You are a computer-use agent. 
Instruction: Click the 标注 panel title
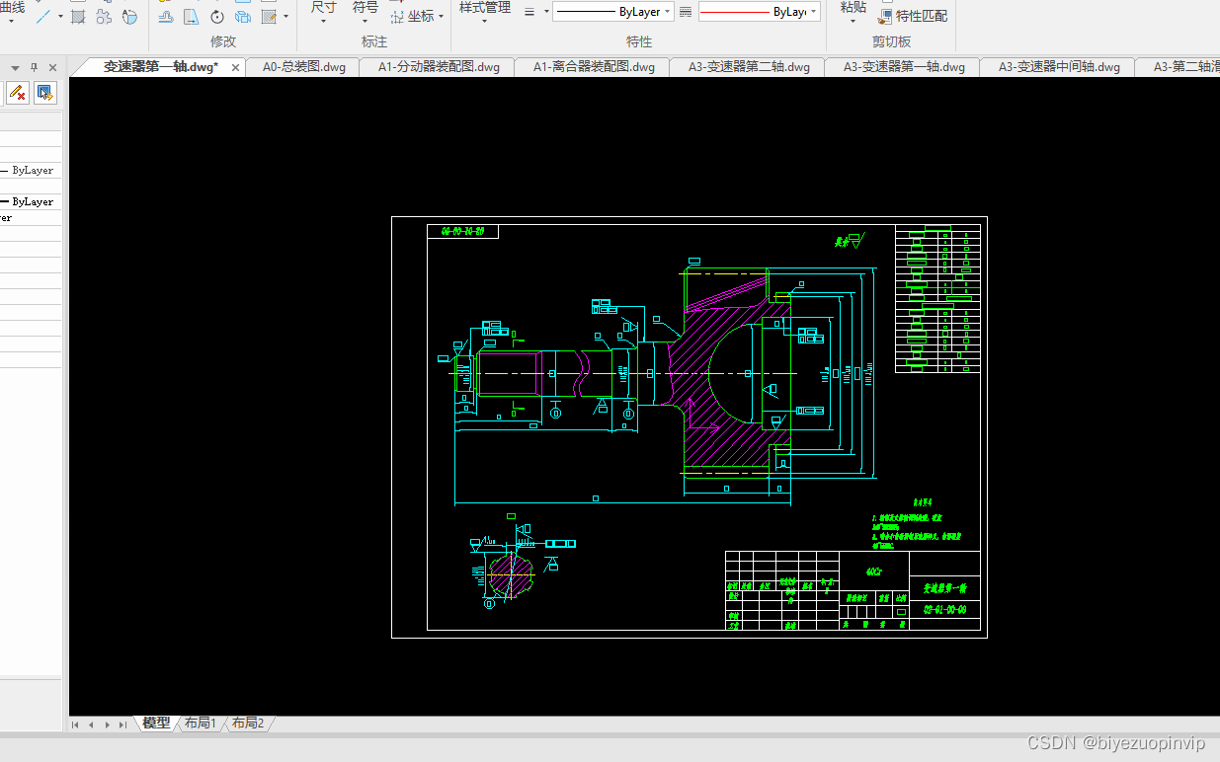click(x=374, y=41)
